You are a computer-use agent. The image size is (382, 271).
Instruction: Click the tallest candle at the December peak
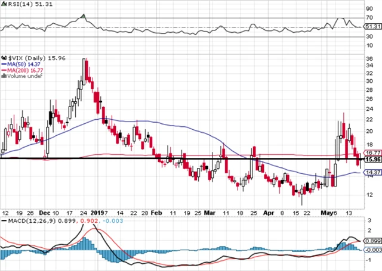(84, 70)
